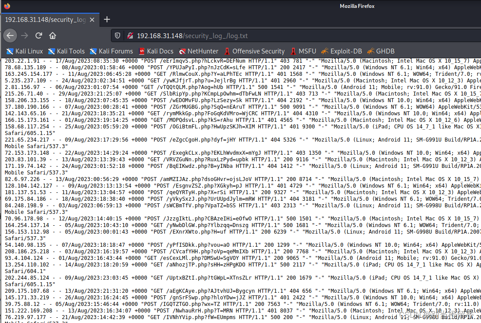Open the NetHunter bookmark
Screen dimensions: 481x323
point(199,51)
